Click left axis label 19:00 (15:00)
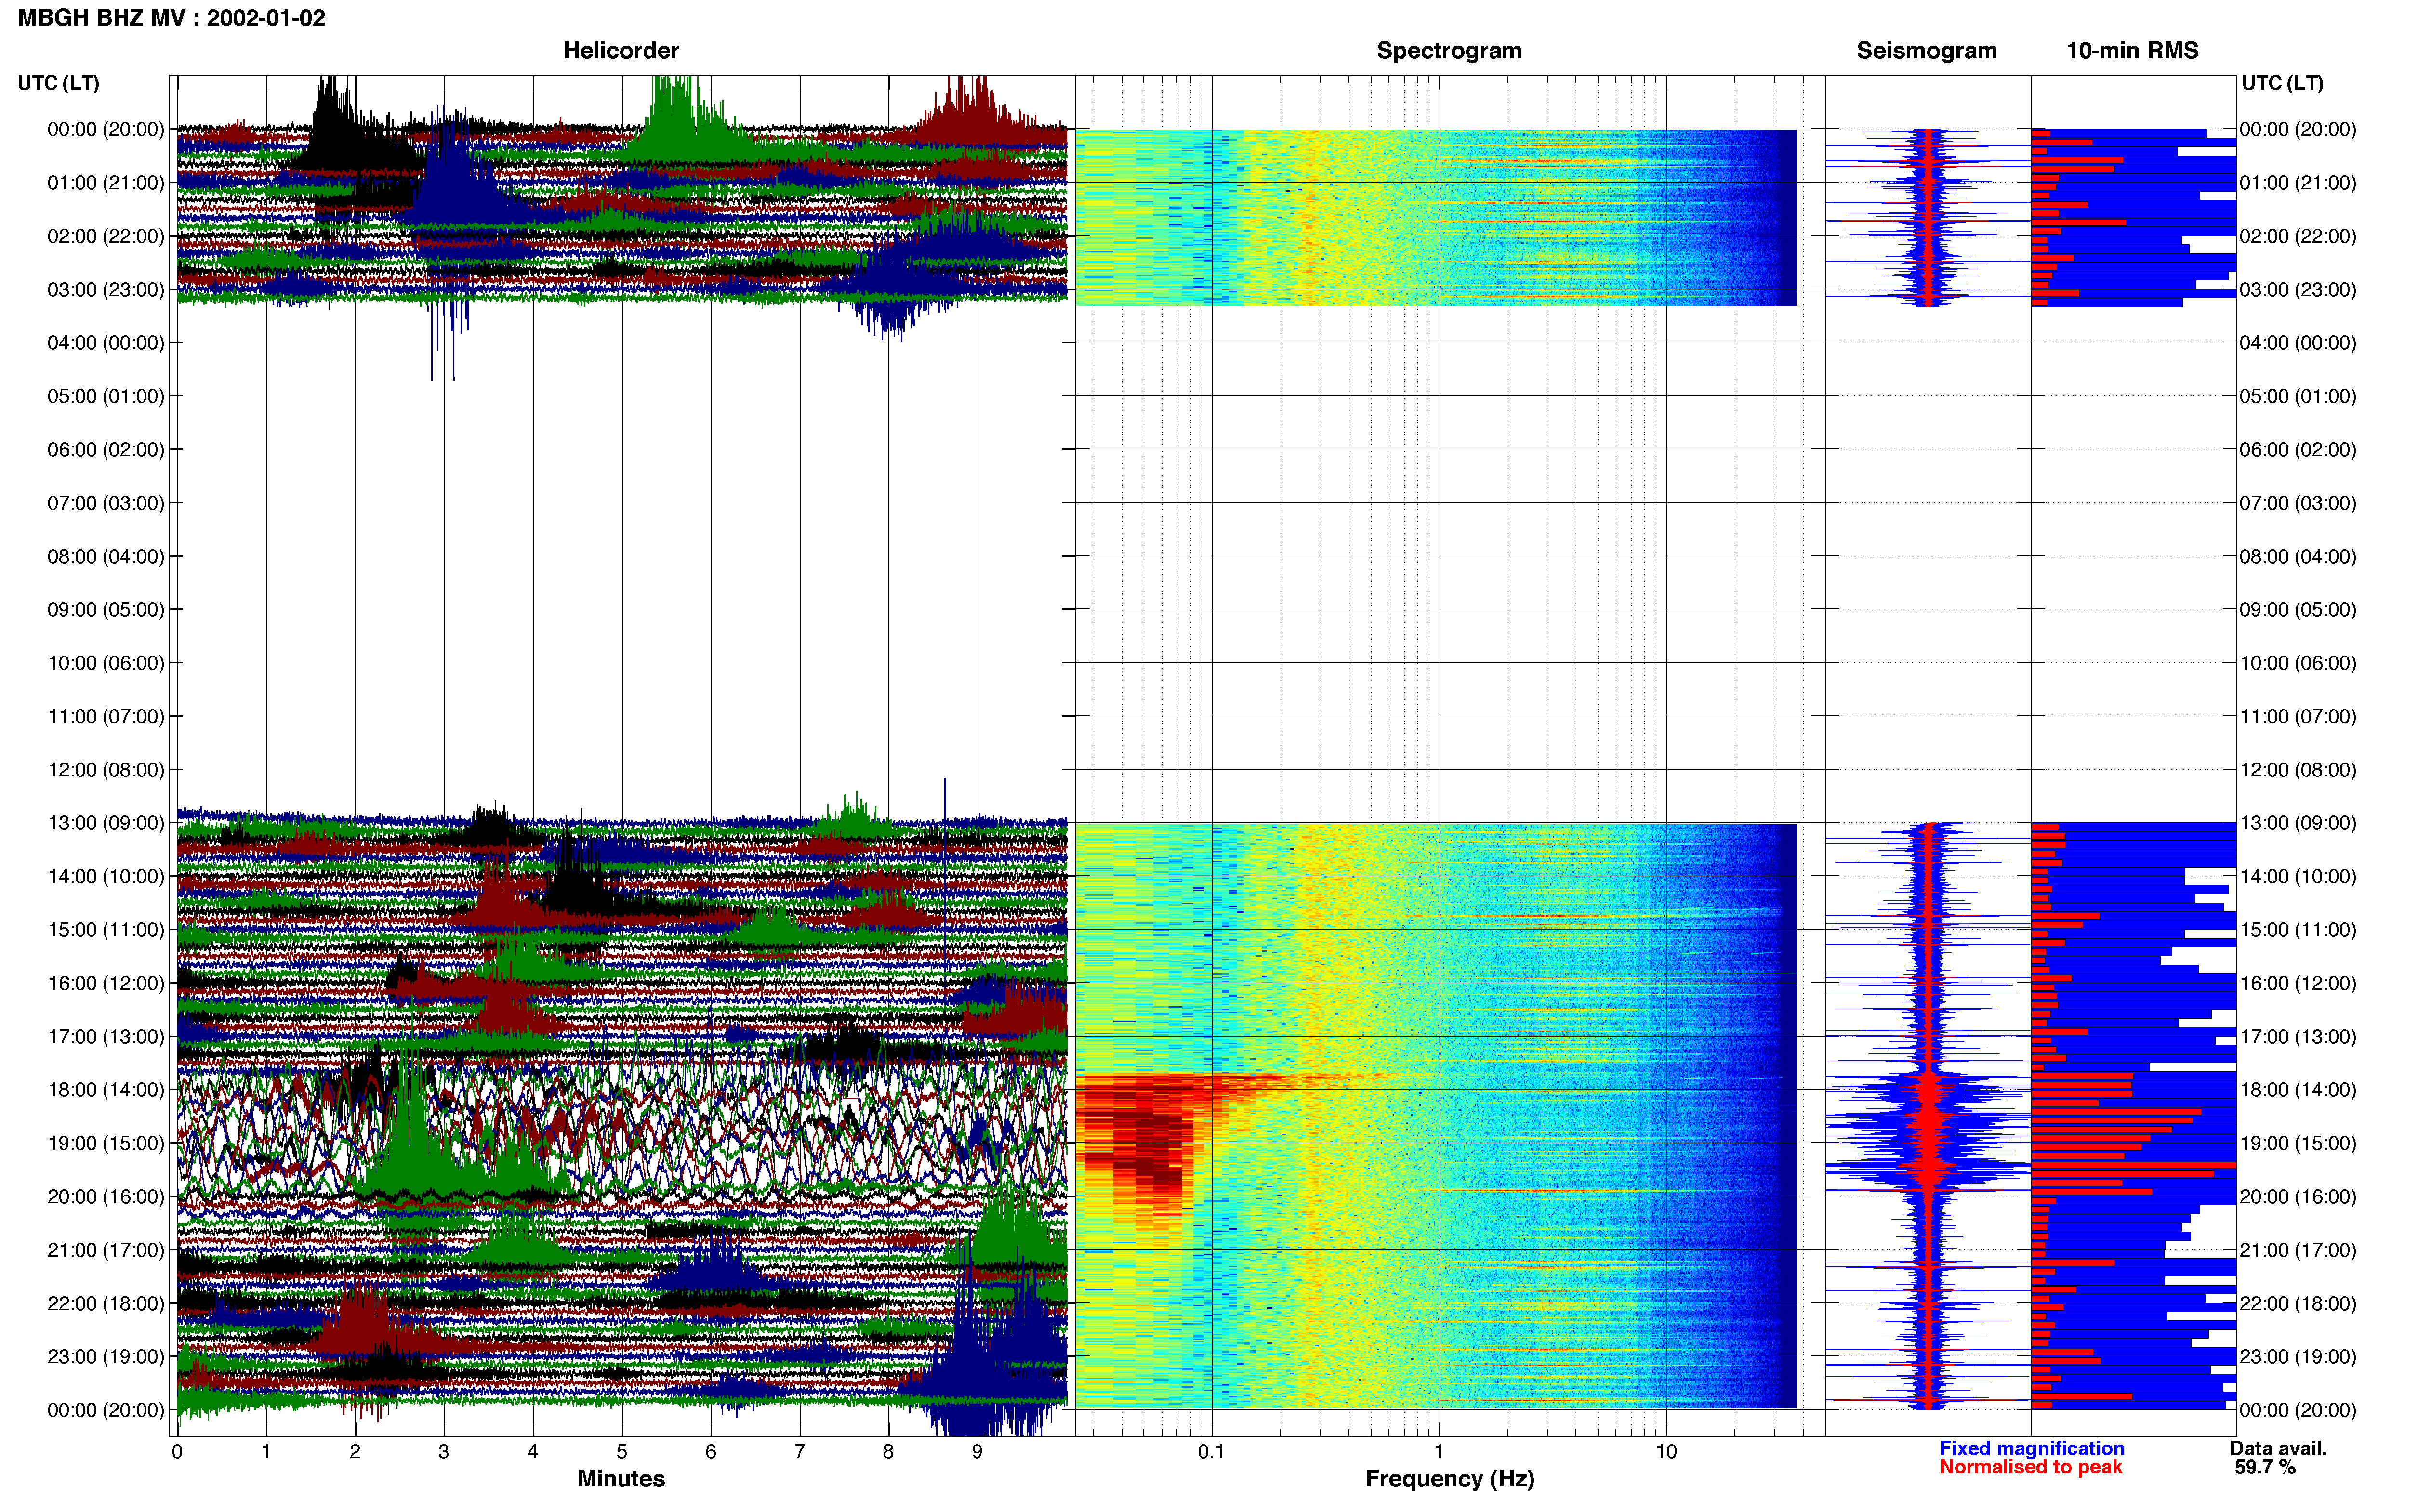 click(x=106, y=1143)
